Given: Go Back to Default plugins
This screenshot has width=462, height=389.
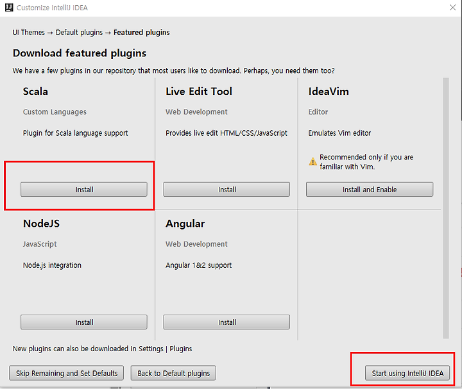Looking at the screenshot, I should click(x=173, y=373).
